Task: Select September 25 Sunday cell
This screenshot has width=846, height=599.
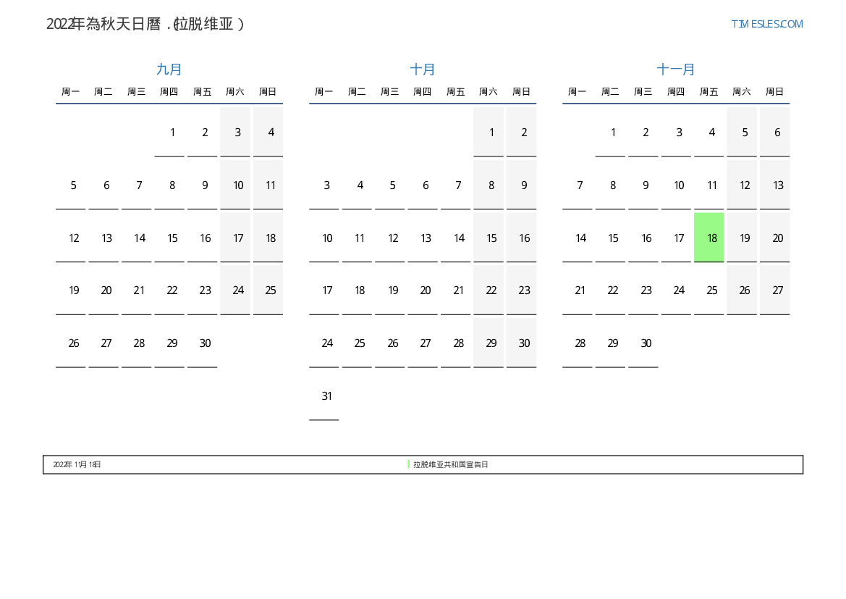Action: pyautogui.click(x=271, y=290)
